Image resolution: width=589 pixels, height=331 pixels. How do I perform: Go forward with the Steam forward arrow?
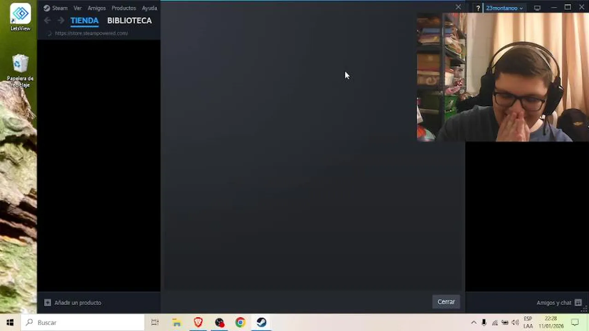61,20
